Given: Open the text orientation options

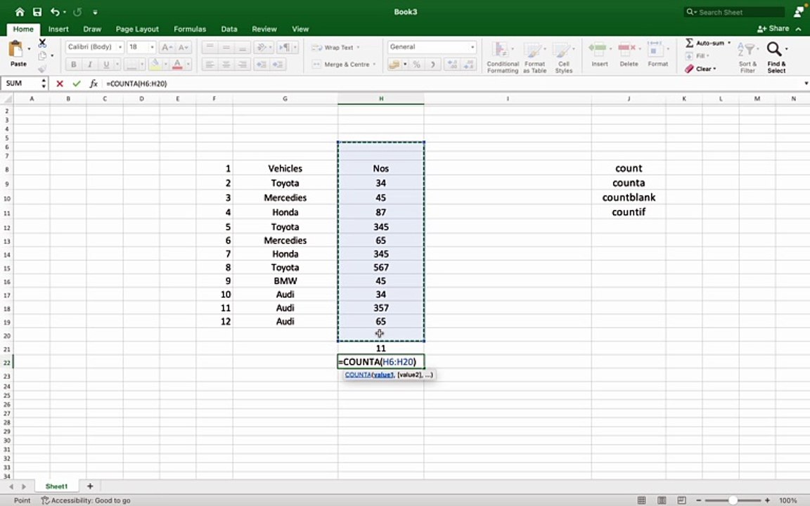Looking at the screenshot, I should pos(263,48).
